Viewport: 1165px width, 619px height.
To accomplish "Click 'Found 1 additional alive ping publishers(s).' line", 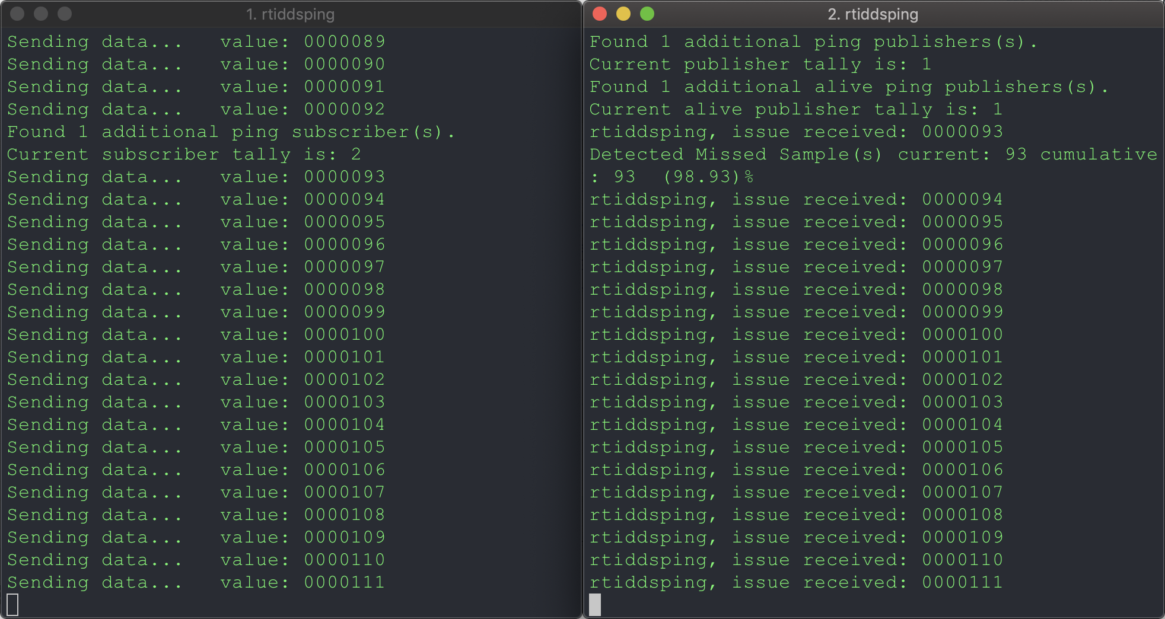I will pos(848,87).
